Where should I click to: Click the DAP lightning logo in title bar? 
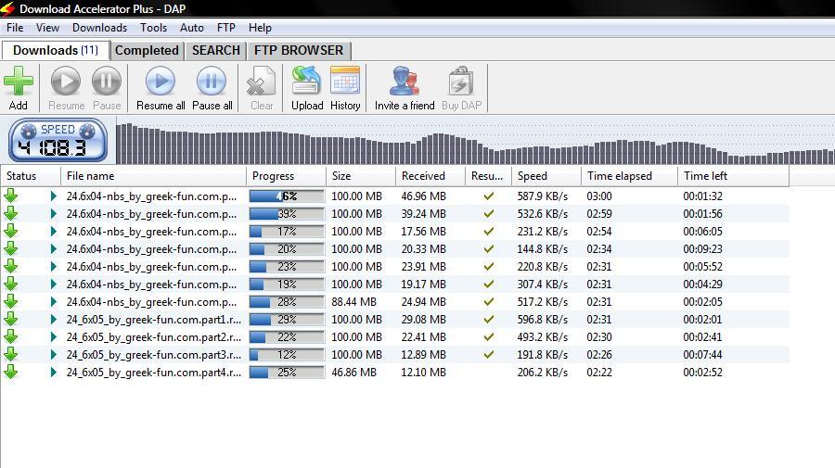coord(8,8)
